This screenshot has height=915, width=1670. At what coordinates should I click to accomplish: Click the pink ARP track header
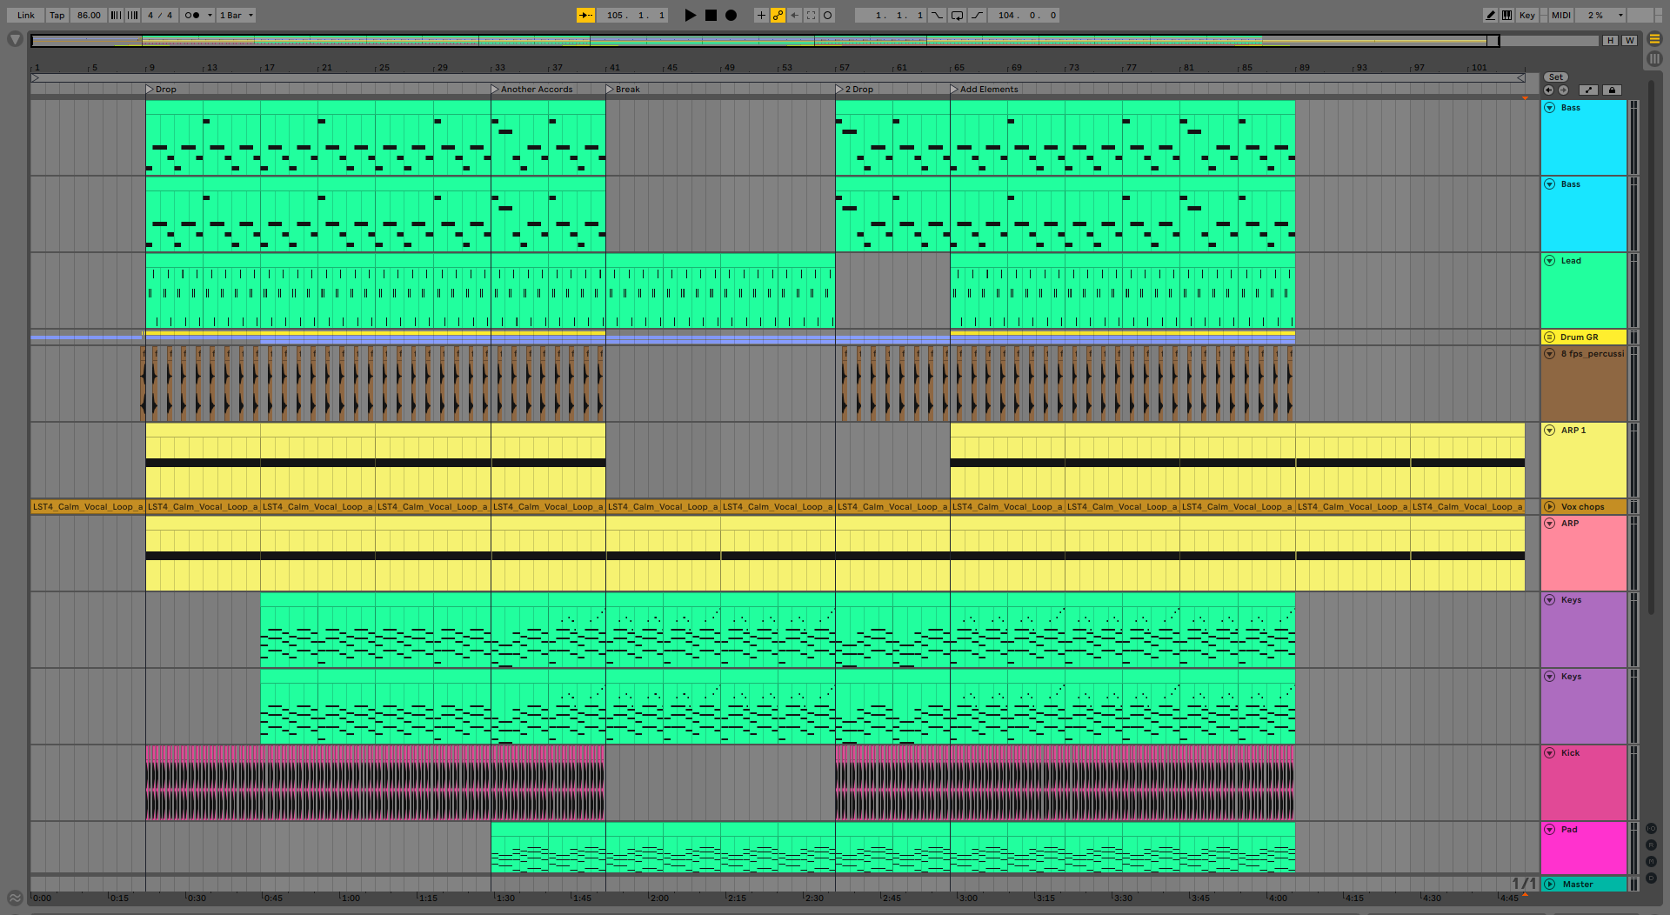1584,553
